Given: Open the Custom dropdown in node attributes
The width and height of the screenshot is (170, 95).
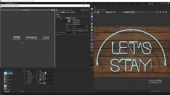Looking at the screenshot, I should coord(85,10).
